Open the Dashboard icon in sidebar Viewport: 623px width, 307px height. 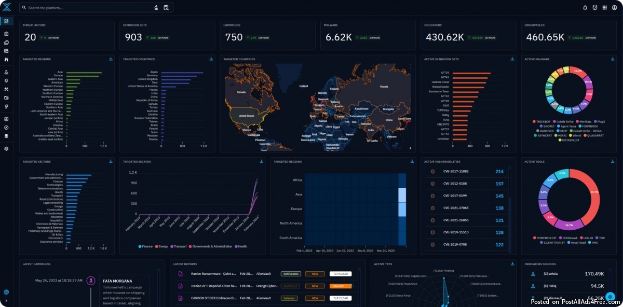tap(6, 21)
